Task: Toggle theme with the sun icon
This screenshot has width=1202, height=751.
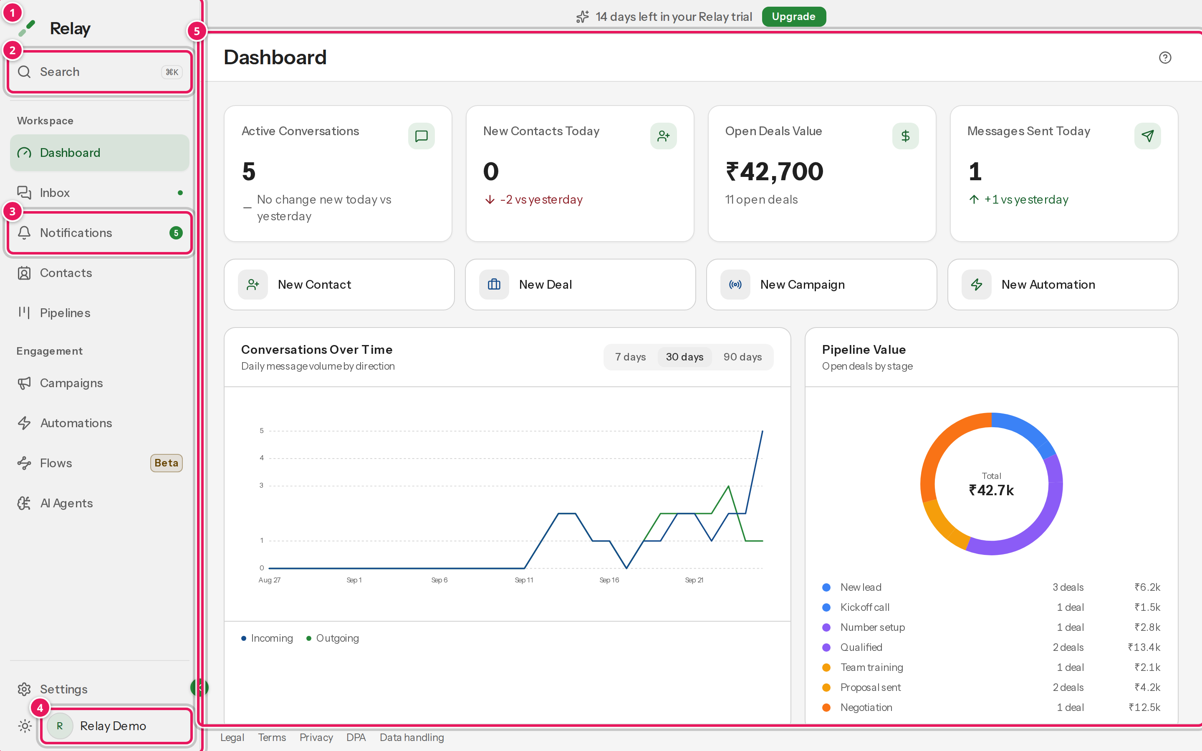Action: tap(25, 726)
